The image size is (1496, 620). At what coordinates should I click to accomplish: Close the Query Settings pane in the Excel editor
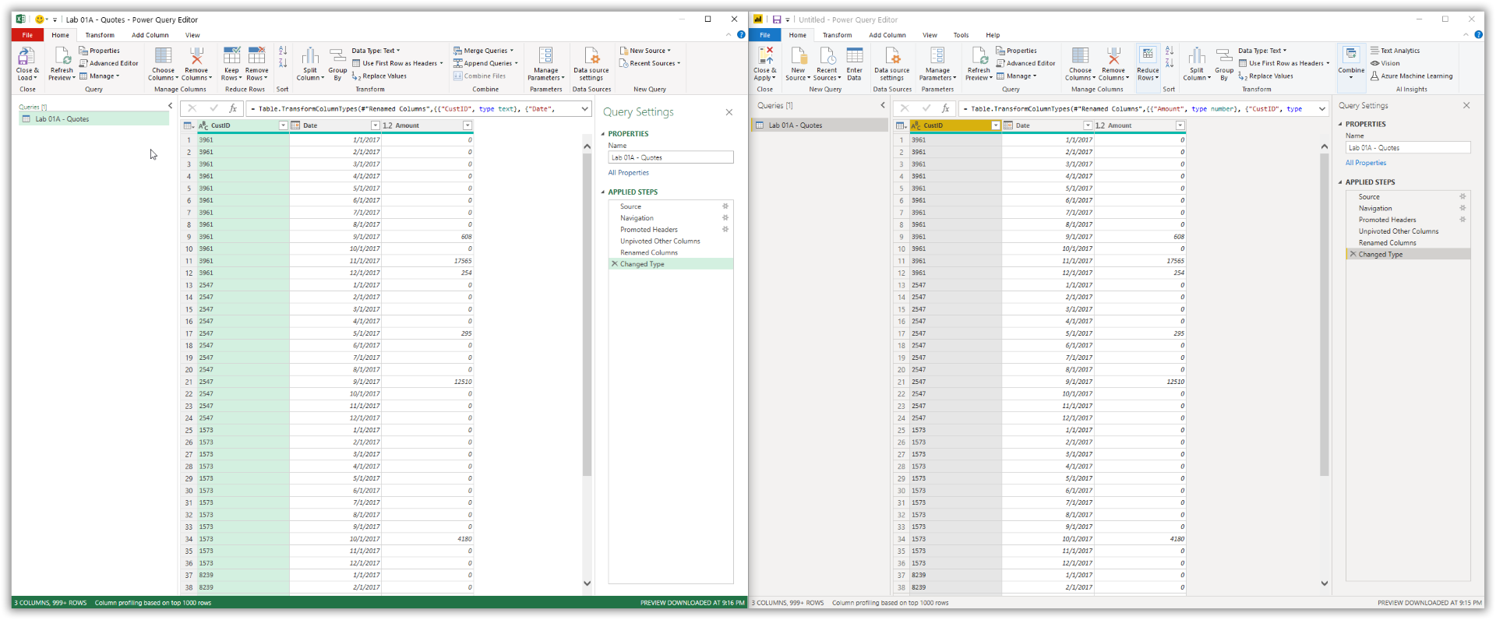pos(729,112)
